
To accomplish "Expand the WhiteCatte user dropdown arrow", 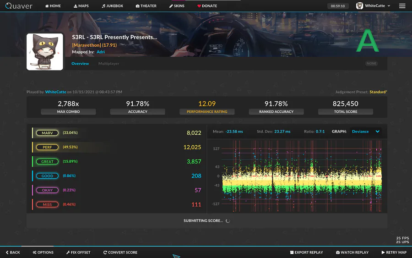I will pyautogui.click(x=389, y=6).
